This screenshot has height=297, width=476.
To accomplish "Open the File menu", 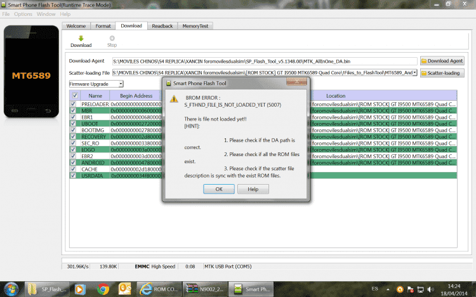I will pyautogui.click(x=6, y=14).
